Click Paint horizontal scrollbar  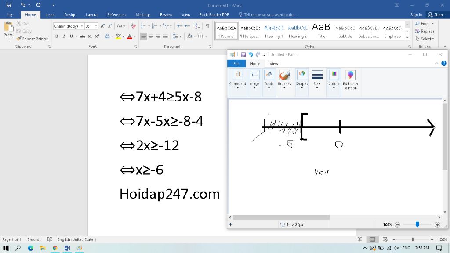(281, 217)
